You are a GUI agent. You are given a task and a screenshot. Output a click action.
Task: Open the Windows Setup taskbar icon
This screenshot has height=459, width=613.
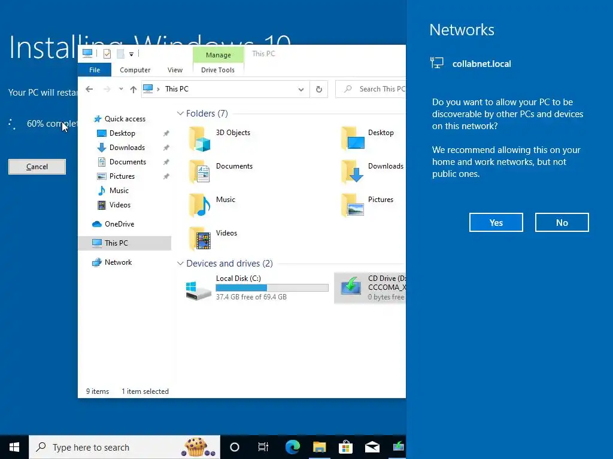pyautogui.click(x=398, y=447)
